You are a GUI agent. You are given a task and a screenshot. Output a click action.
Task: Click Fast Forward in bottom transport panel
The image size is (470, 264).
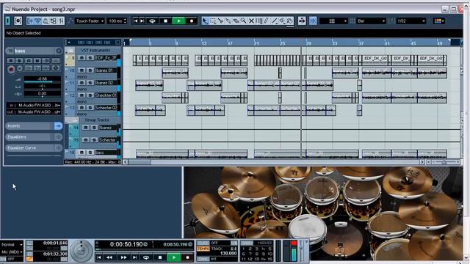pyautogui.click(x=123, y=257)
